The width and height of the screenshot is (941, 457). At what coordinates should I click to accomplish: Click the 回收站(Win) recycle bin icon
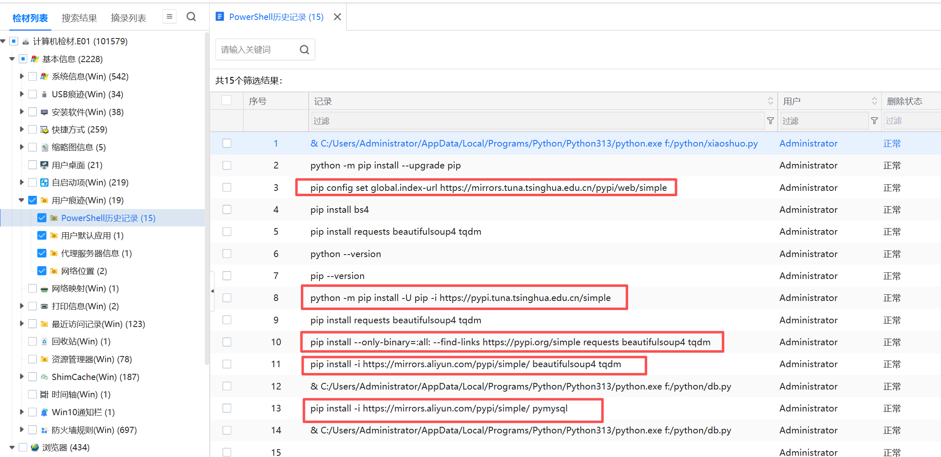[x=44, y=342]
